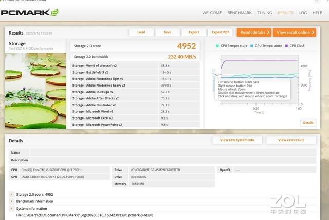The image size is (329, 220).
Task: Click the Load button
Action: coord(141,32)
